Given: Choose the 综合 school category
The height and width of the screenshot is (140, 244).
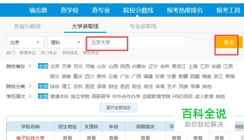Looking at the screenshot, I should (x=55, y=86).
